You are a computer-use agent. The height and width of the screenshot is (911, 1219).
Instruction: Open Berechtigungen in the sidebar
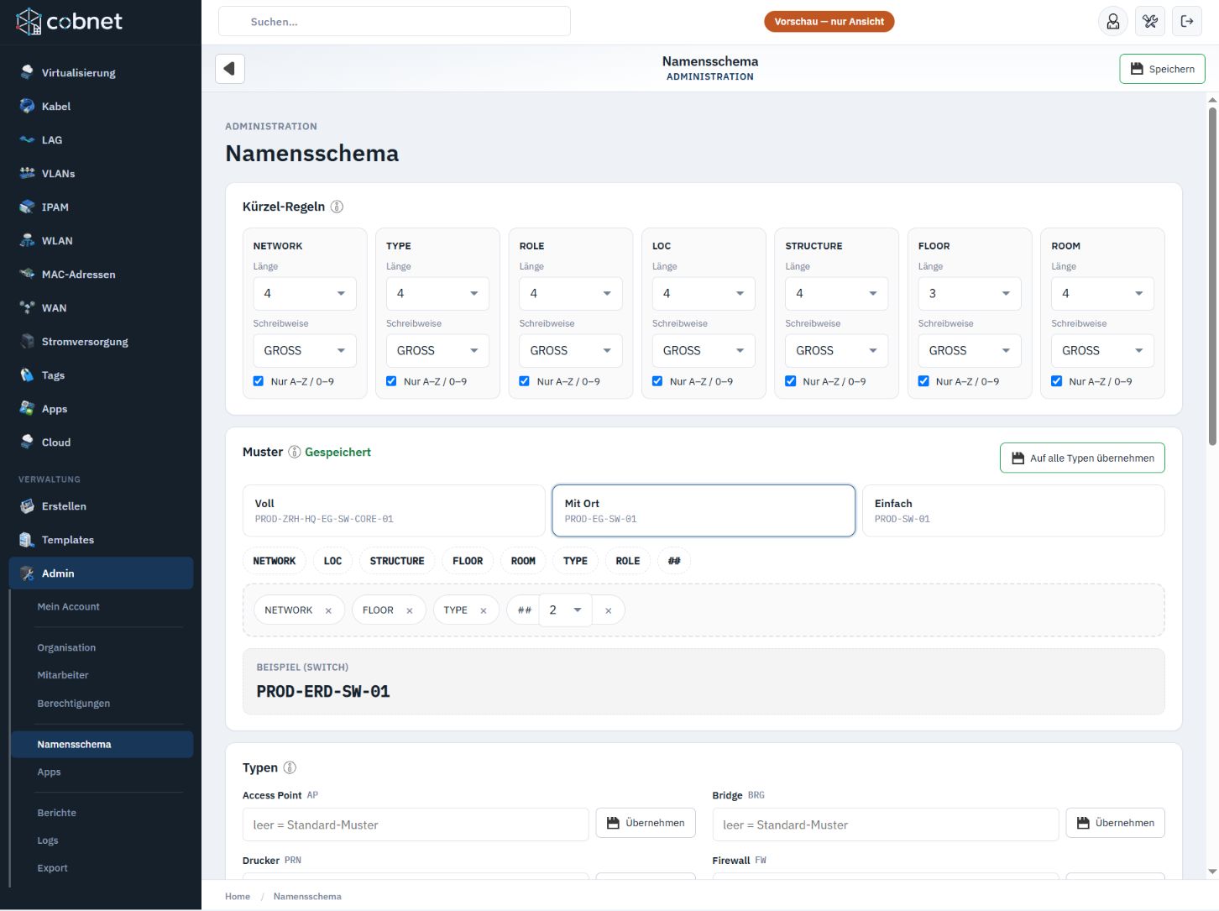pyautogui.click(x=74, y=704)
